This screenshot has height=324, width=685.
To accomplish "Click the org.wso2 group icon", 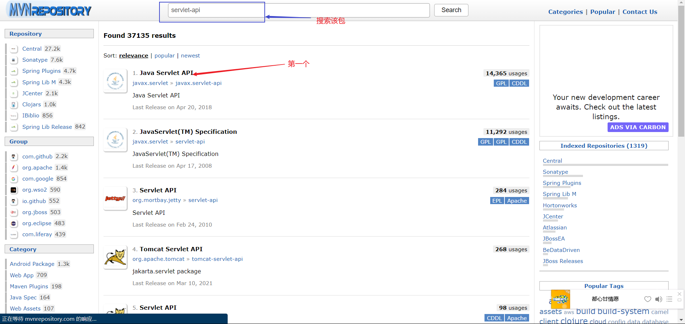I will click(x=14, y=190).
